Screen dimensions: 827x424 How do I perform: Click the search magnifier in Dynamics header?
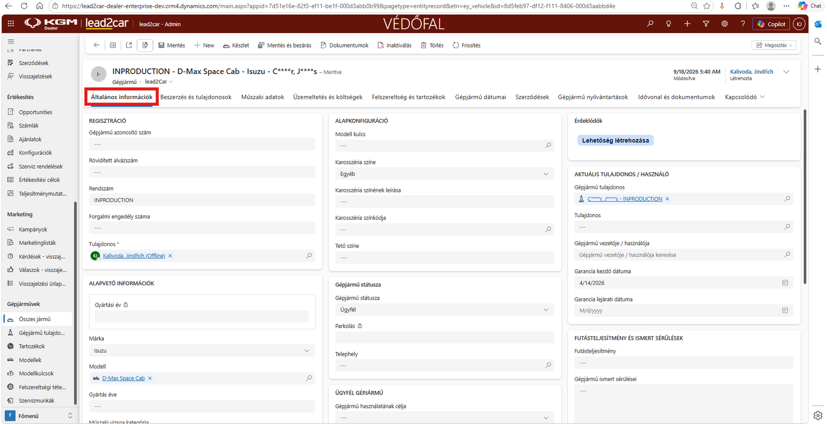click(650, 24)
